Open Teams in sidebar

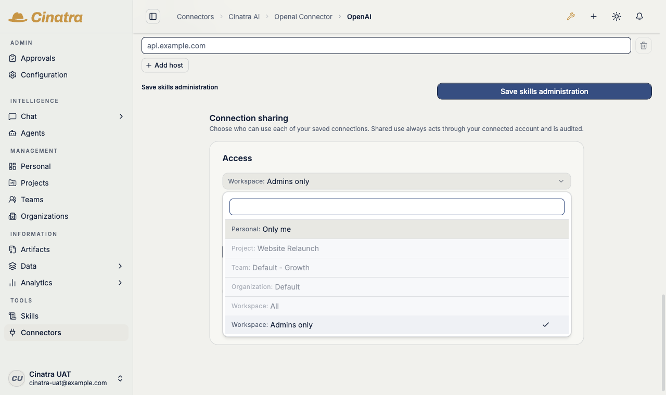66,200
